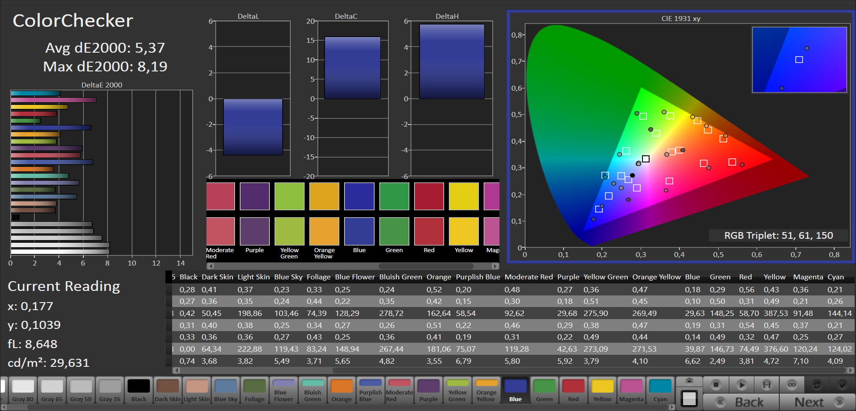This screenshot has width=856, height=411.
Task: Enable the continuous infinity read icon
Action: 792,385
